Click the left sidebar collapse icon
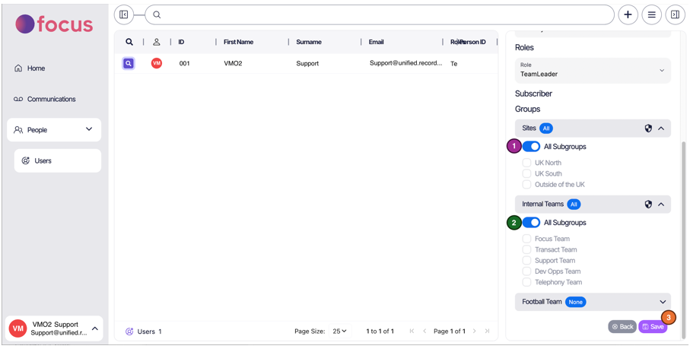690x349 pixels. [124, 14]
